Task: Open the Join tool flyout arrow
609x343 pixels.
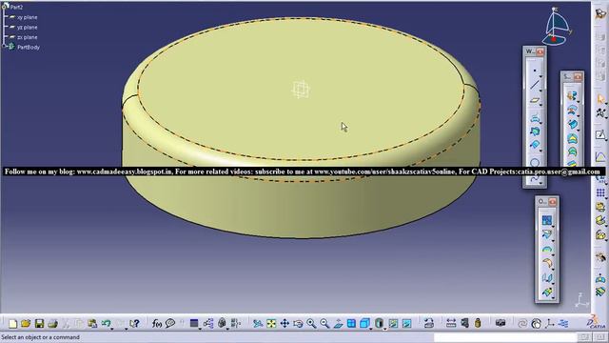Action: point(553,227)
